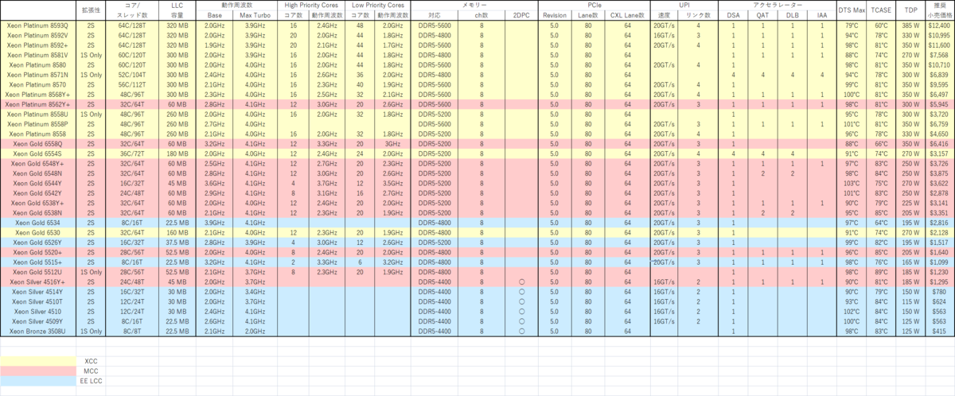Select the 'Xeon Gold 6548Y+' cell
This screenshot has width=955, height=396.
click(37, 163)
